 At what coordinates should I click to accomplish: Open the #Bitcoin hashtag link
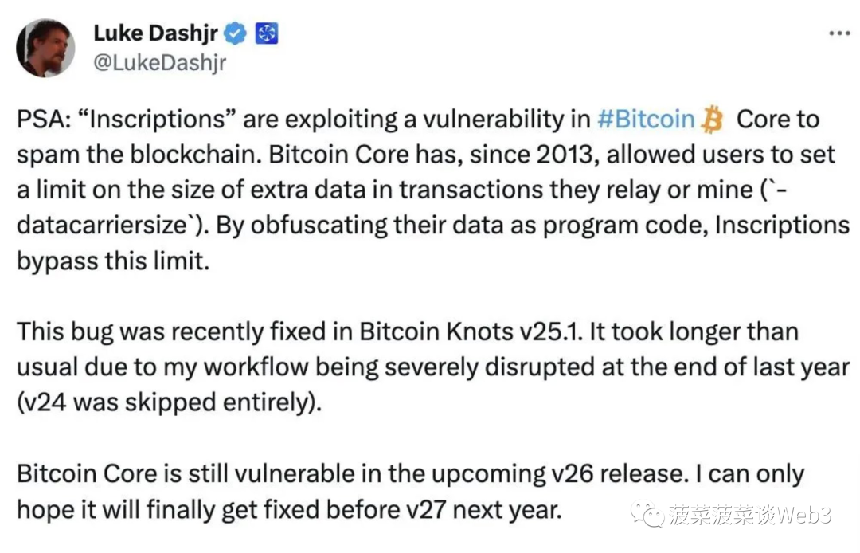point(646,119)
